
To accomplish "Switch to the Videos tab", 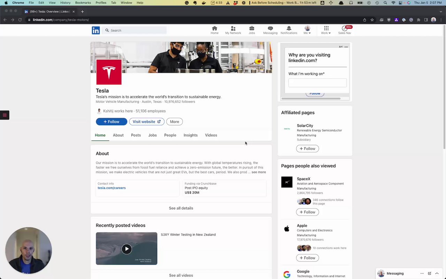I will click(211, 135).
